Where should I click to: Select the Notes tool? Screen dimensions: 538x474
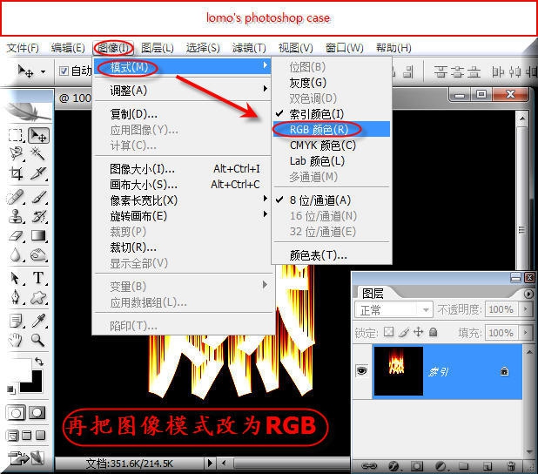click(x=16, y=321)
